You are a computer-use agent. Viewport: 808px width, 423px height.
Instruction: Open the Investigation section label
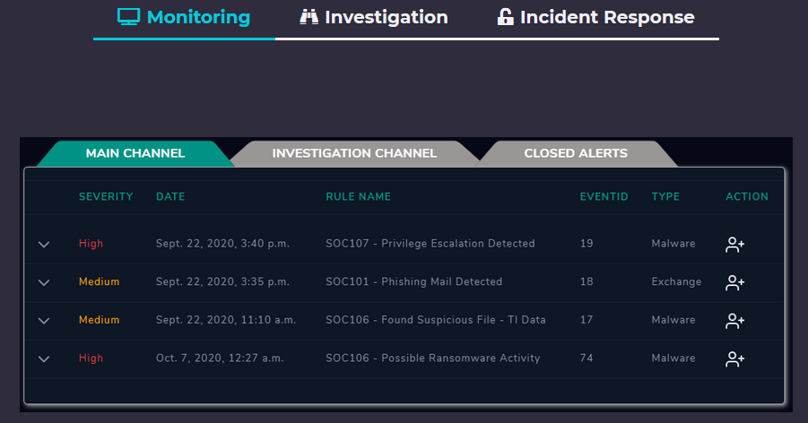(386, 17)
